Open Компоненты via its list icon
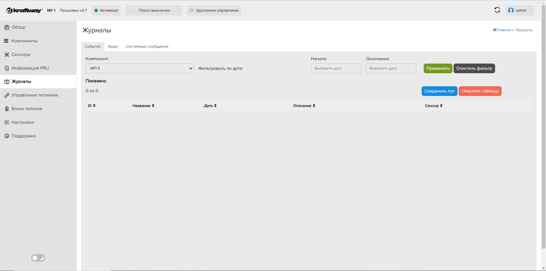546x271 pixels. point(6,41)
